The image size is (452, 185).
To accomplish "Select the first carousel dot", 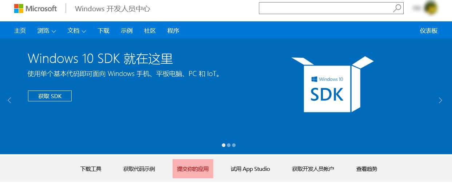I will (x=224, y=145).
